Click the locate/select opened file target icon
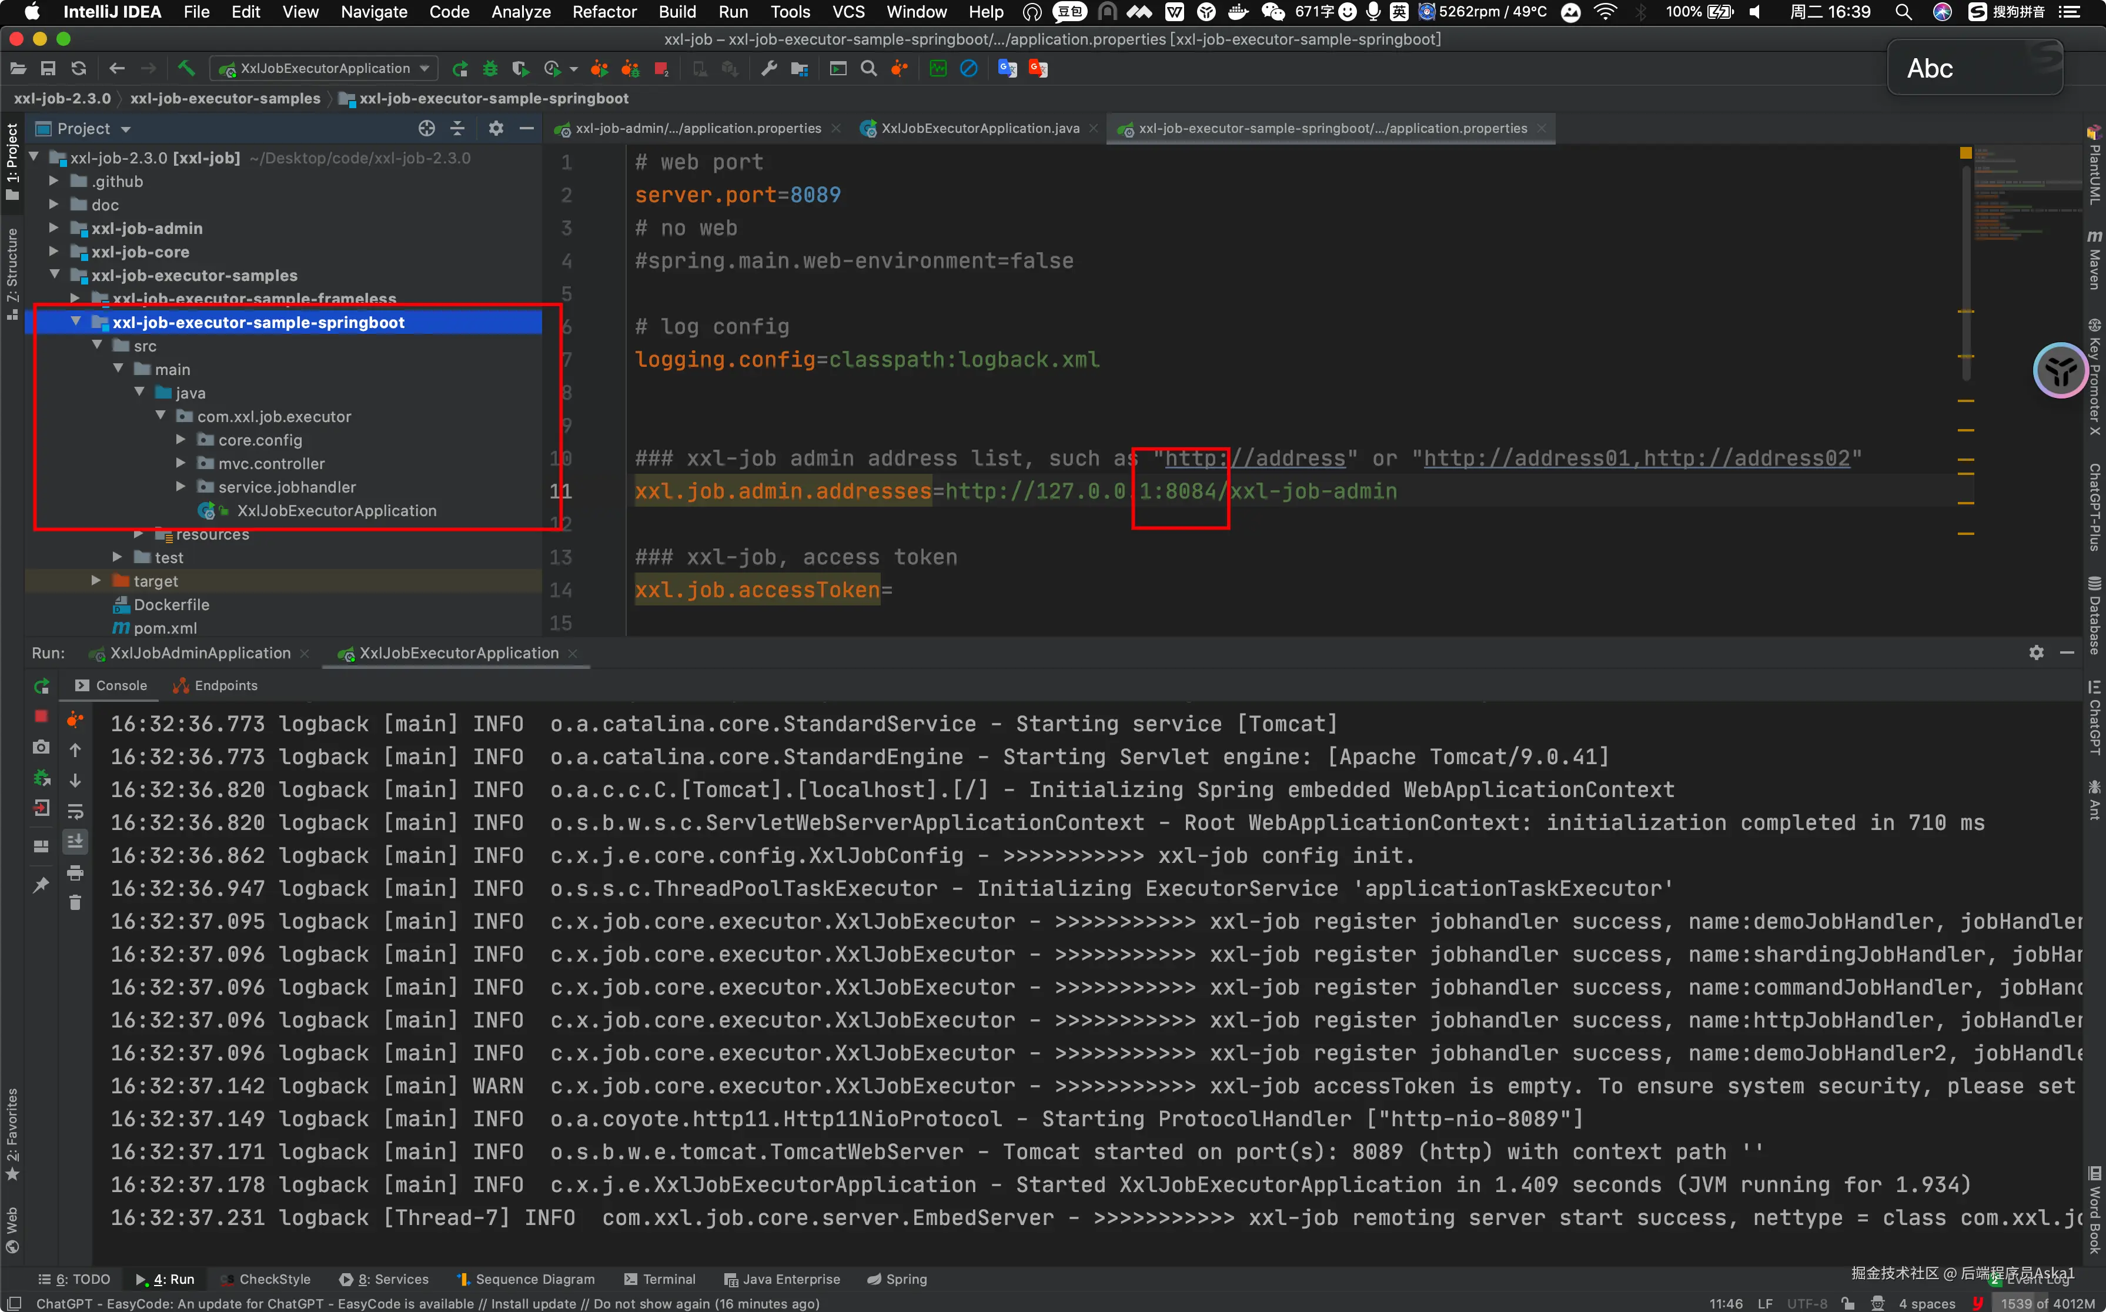 pos(426,128)
